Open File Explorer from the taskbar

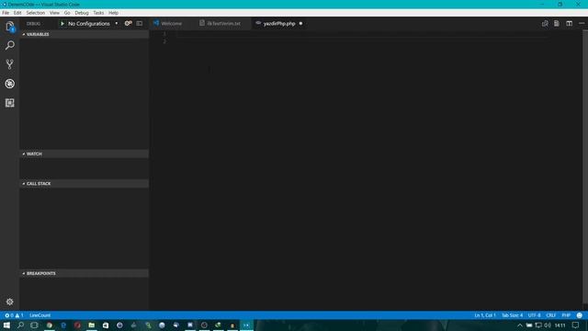pos(92,325)
